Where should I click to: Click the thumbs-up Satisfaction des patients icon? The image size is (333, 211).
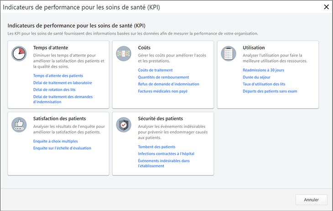coord(18,125)
